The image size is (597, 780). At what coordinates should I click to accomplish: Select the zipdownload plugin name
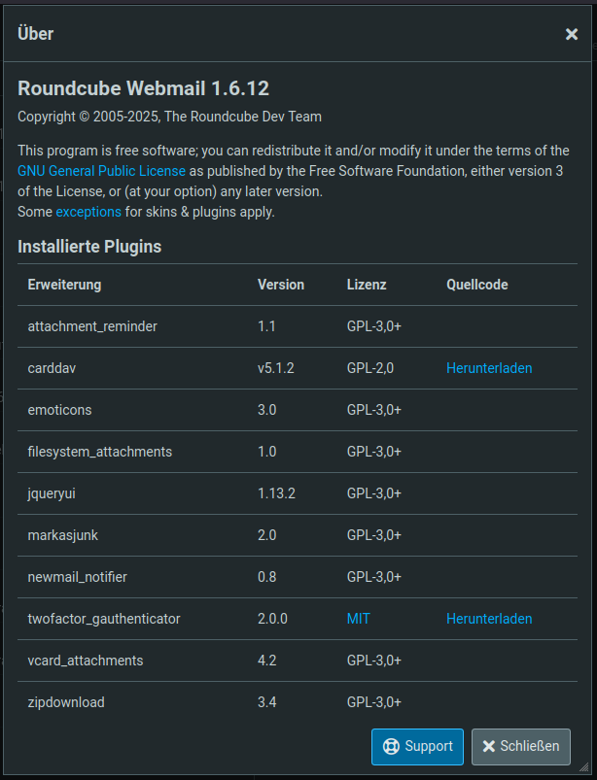66,702
